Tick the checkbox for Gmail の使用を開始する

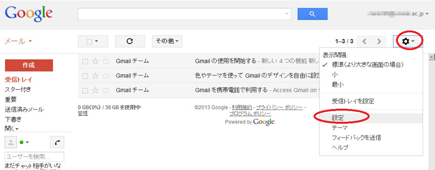(85, 61)
